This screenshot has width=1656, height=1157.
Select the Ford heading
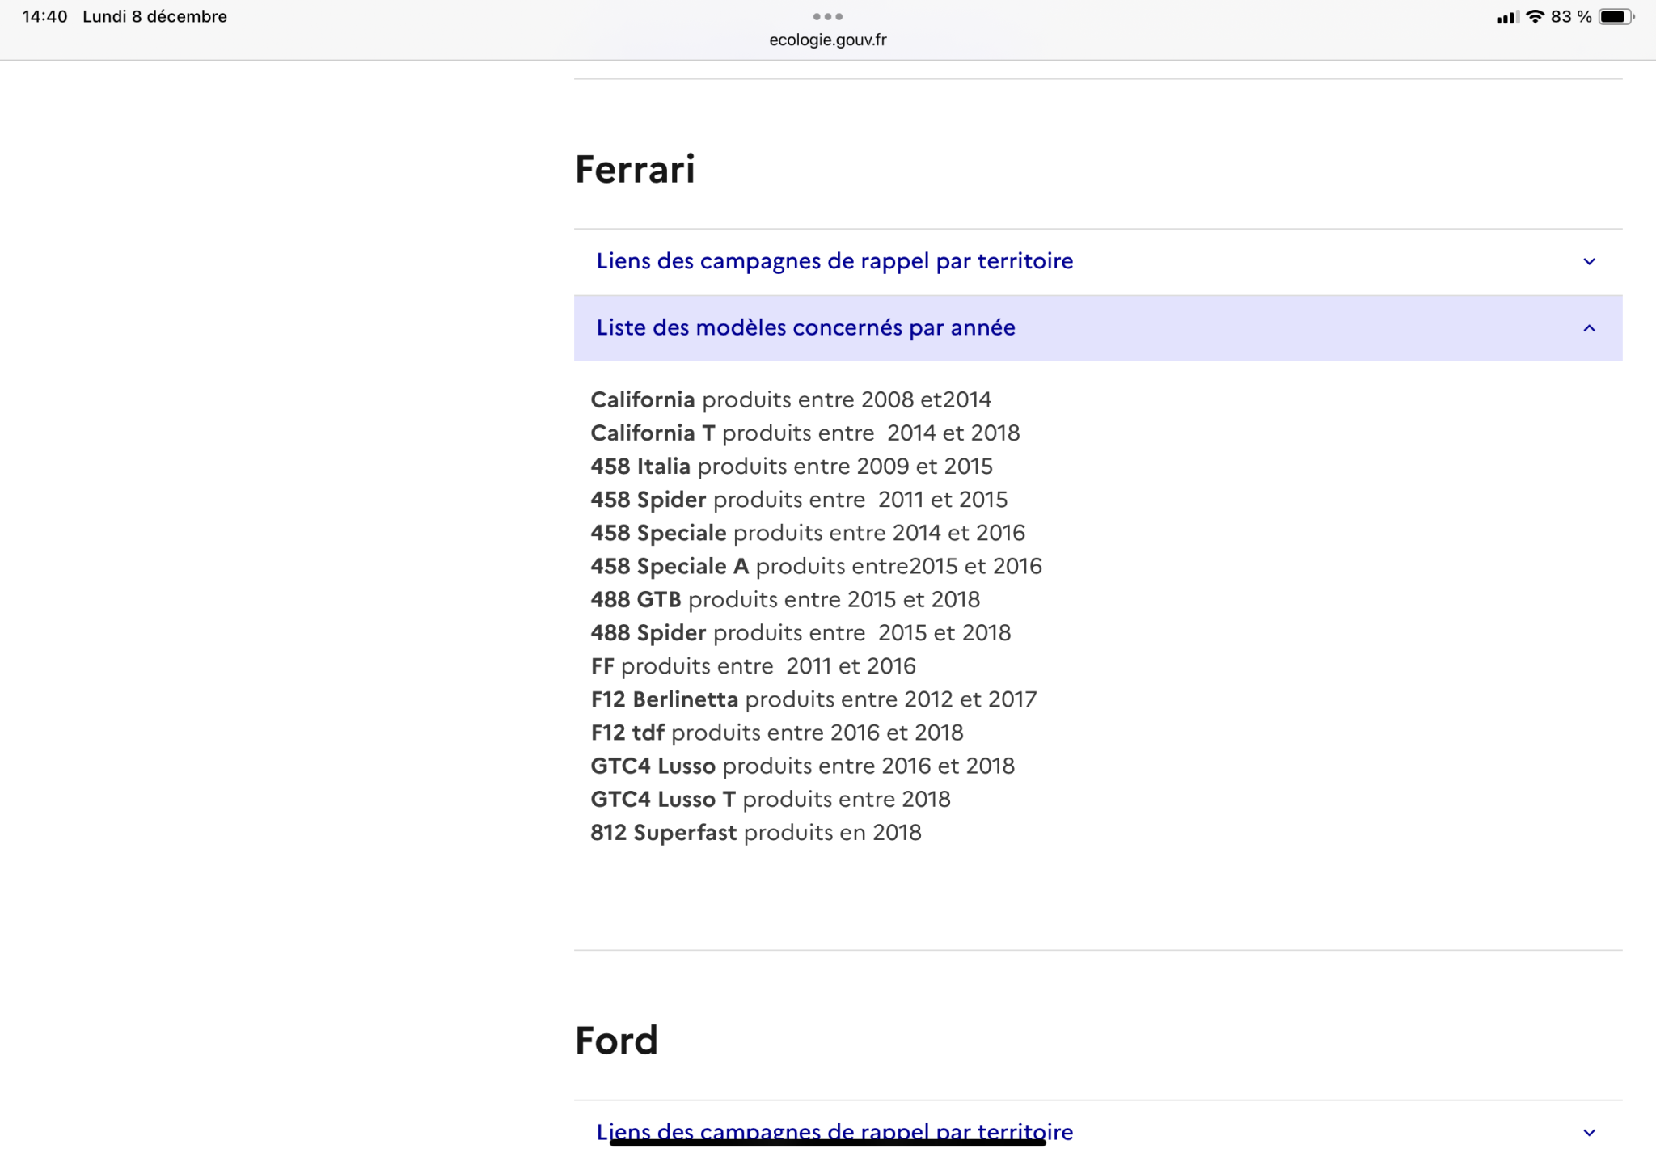(x=616, y=1040)
